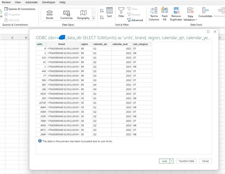This screenshot has width=225, height=174.
Task: Choose the Stocks data type
Action: [x=49, y=15]
